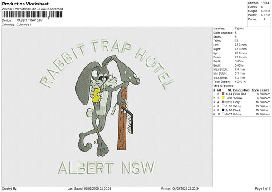Screen dimensions: 272x192
Task: Select 'Wilcom EmbroideryStudio – Level 3 Advanced' text
Action: (32, 9)
